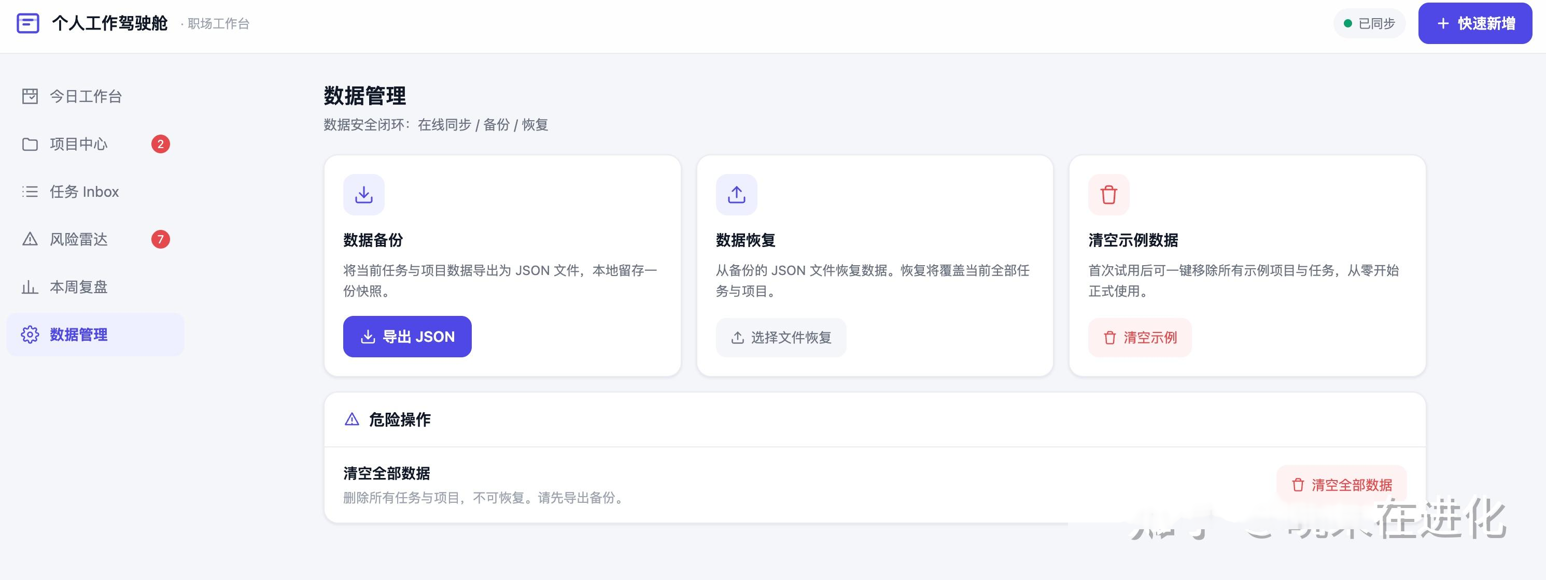Image resolution: width=1546 pixels, height=580 pixels.
Task: Click the 清空示例 button
Action: [1140, 337]
